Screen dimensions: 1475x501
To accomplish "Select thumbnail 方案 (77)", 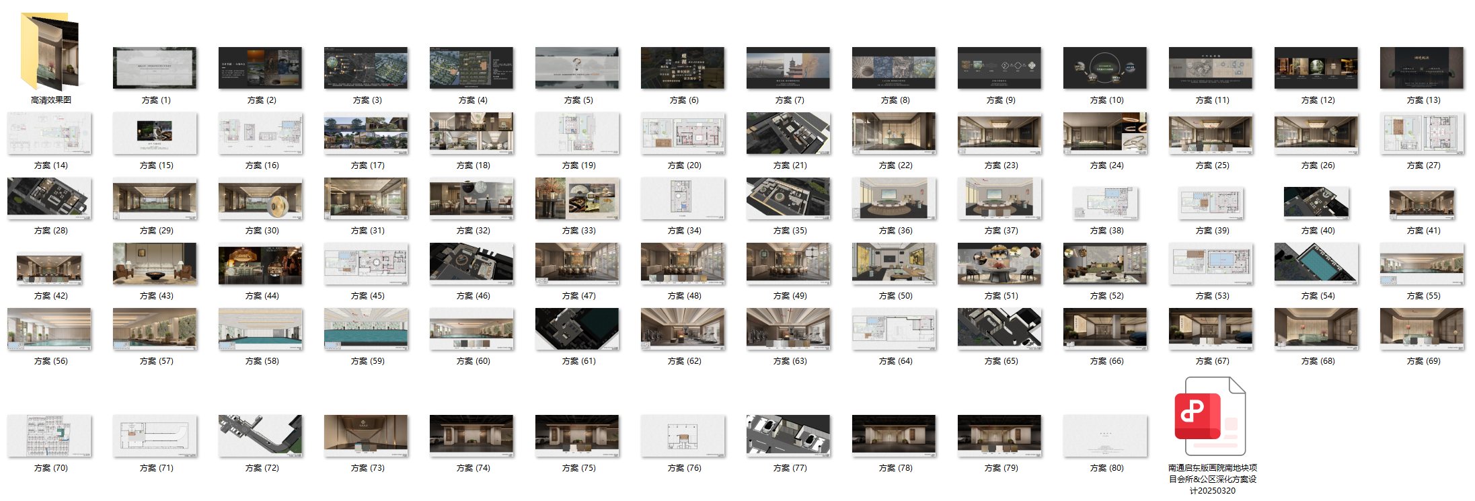I will click(788, 436).
